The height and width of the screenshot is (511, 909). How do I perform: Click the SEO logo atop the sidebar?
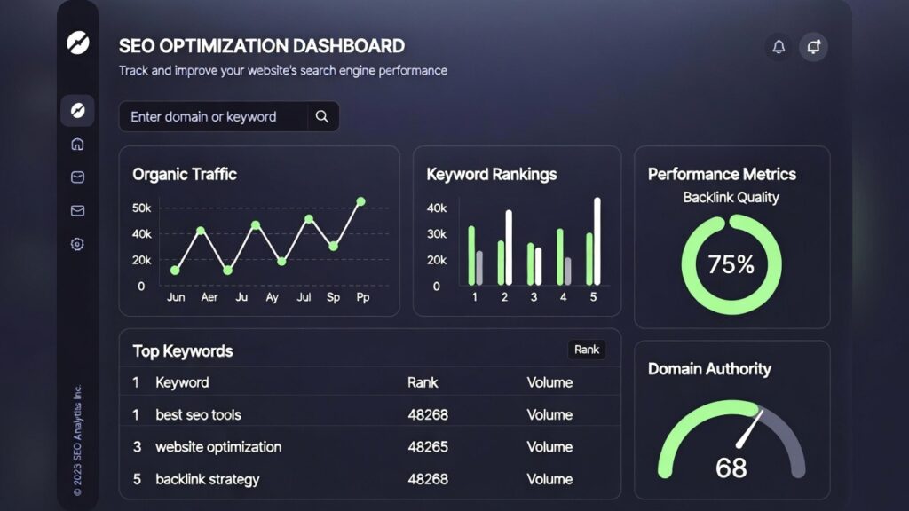[78, 42]
